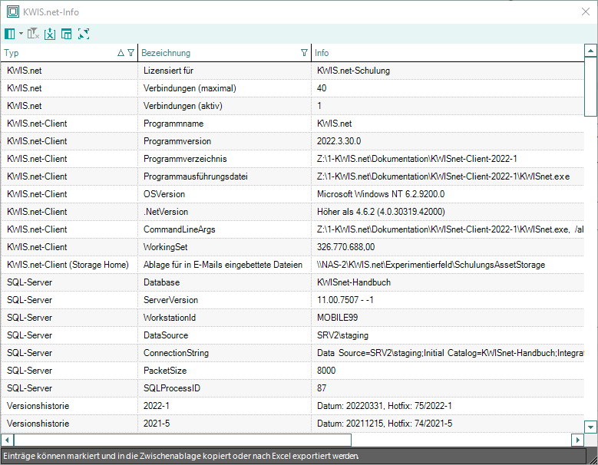Open the column chooser icon

tap(10, 34)
